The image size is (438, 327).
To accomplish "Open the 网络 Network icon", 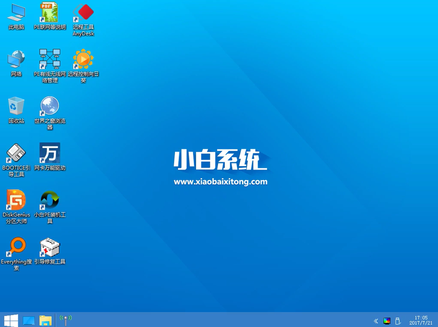I will (x=16, y=58).
